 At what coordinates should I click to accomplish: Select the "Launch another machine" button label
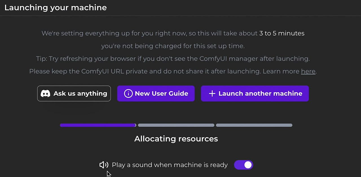tap(260, 94)
